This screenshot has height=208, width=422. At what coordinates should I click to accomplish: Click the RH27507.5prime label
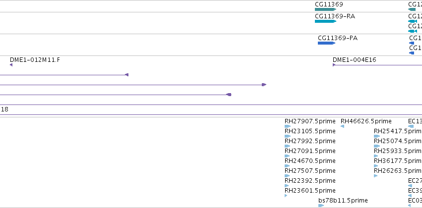tap(310, 171)
